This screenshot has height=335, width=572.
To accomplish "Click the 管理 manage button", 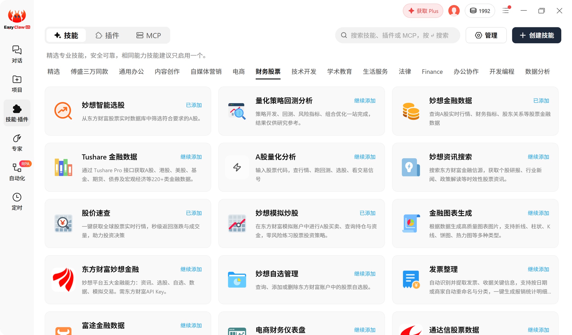I will (x=486, y=35).
